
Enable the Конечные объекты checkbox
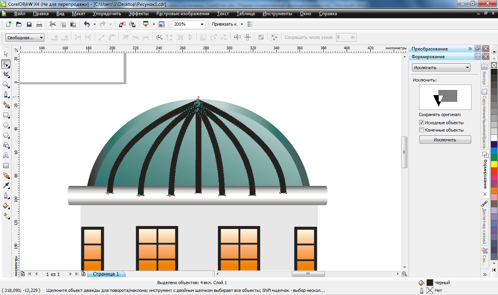[421, 130]
